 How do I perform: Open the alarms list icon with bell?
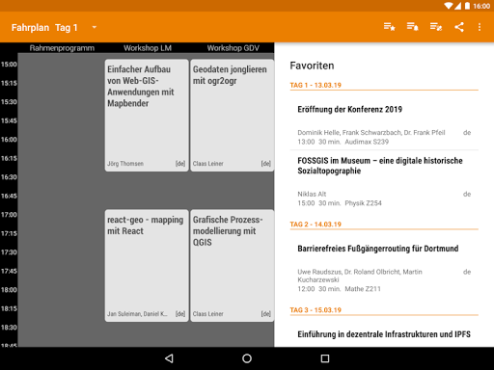click(x=412, y=27)
